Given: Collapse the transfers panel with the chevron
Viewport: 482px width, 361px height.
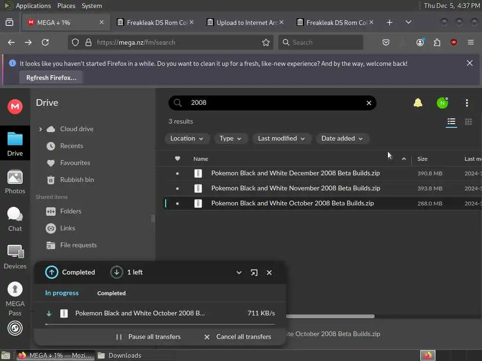Looking at the screenshot, I should coord(239,273).
